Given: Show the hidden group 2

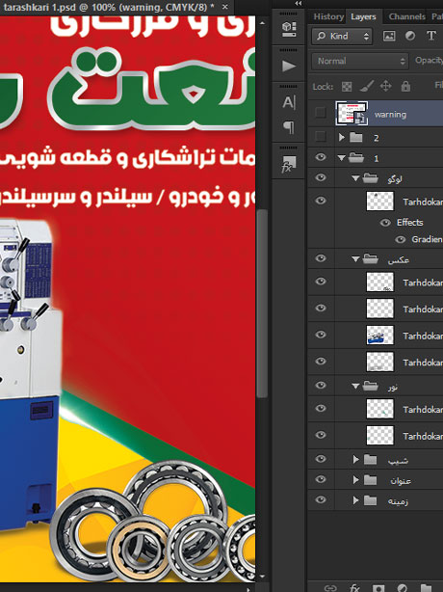Looking at the screenshot, I should pos(321,136).
